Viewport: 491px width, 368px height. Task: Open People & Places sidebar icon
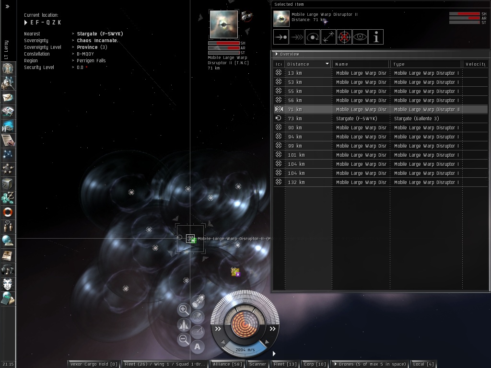8,83
